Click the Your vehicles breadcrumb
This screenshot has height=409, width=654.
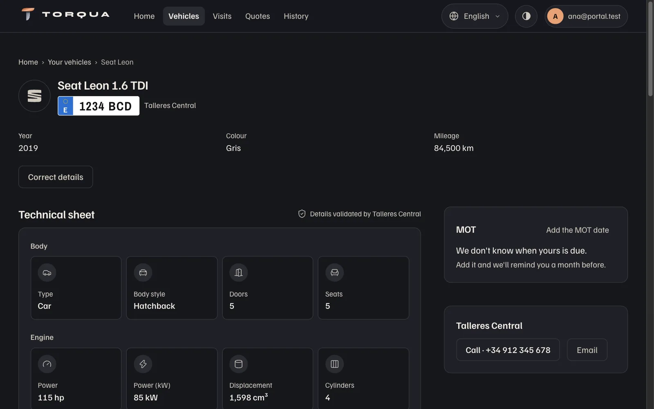pyautogui.click(x=69, y=62)
